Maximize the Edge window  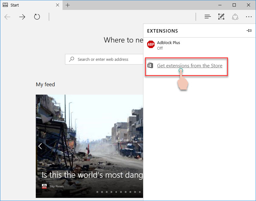(x=234, y=5)
